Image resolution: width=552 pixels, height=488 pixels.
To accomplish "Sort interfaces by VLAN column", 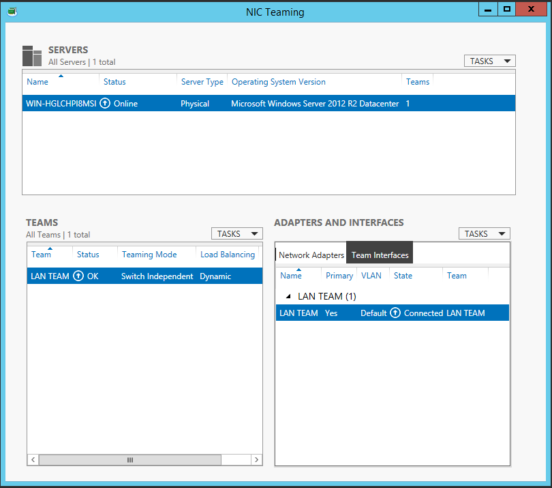I will (371, 276).
